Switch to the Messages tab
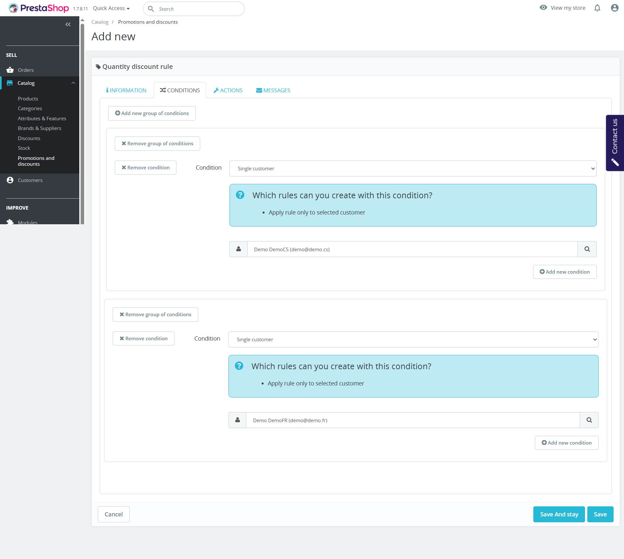This screenshot has height=559, width=624. (x=273, y=90)
